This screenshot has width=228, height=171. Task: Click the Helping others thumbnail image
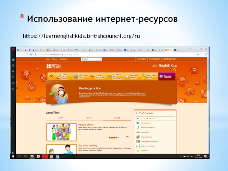[62, 132]
